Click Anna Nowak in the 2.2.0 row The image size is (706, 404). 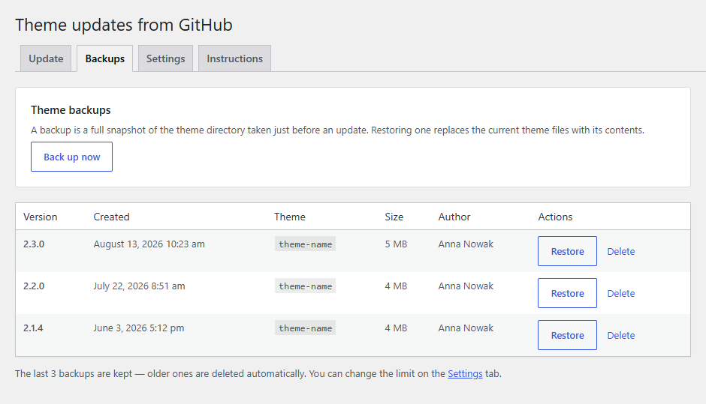pos(466,286)
